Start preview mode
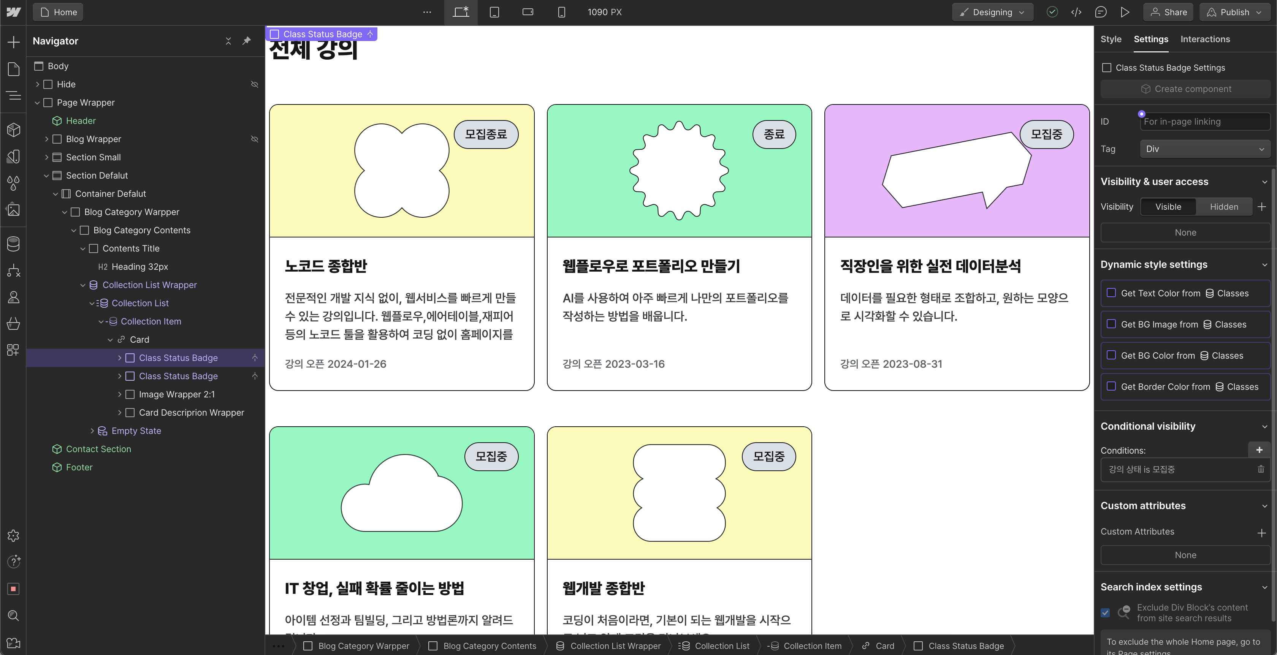This screenshot has height=655, width=1277. pyautogui.click(x=1125, y=12)
